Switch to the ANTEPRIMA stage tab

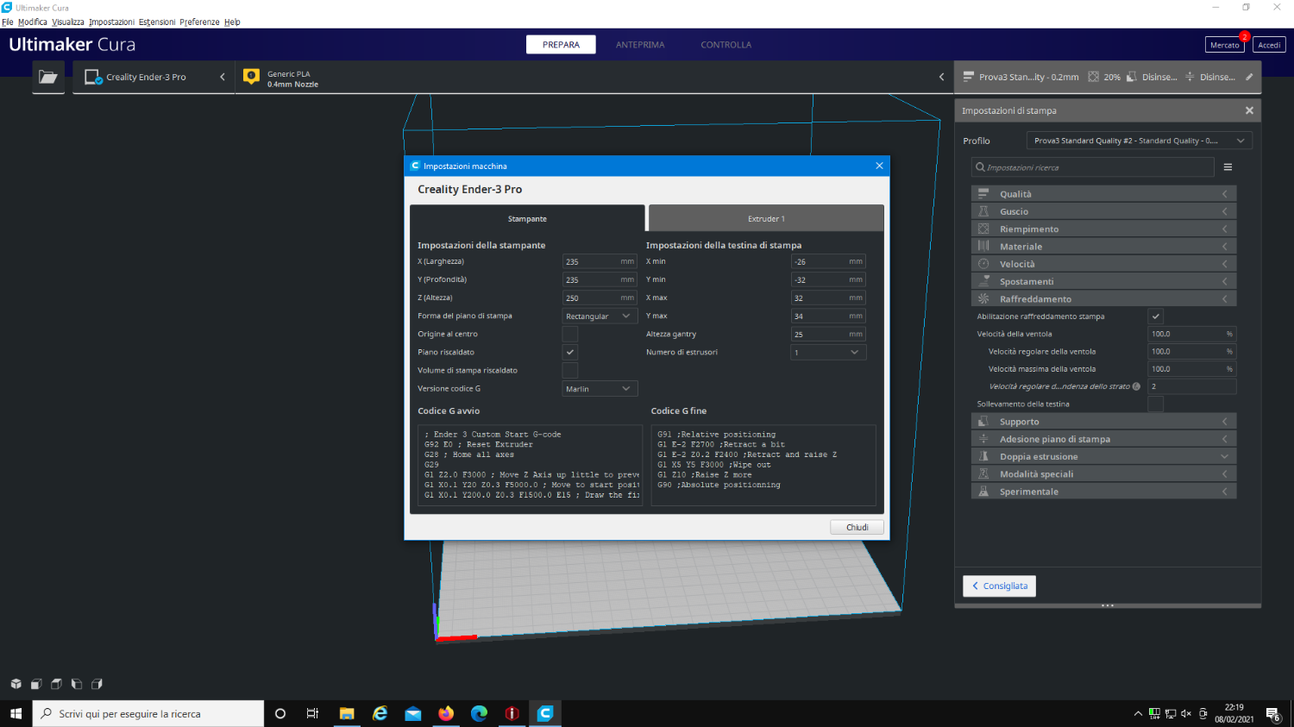640,45
